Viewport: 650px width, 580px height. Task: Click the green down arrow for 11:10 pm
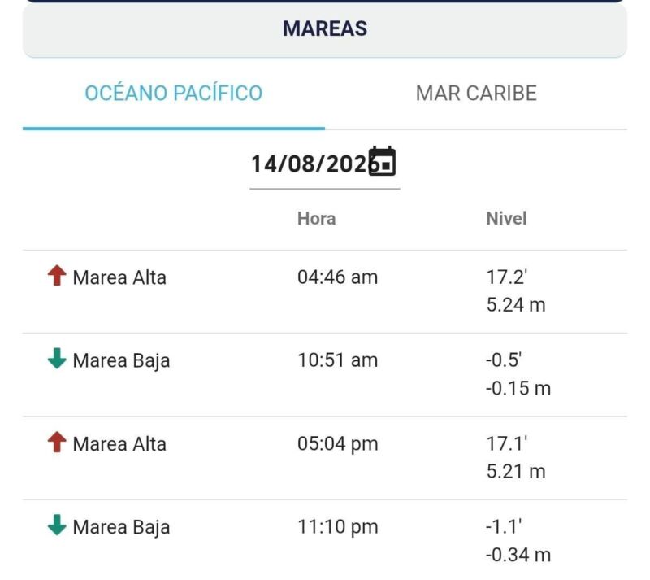click(x=57, y=525)
